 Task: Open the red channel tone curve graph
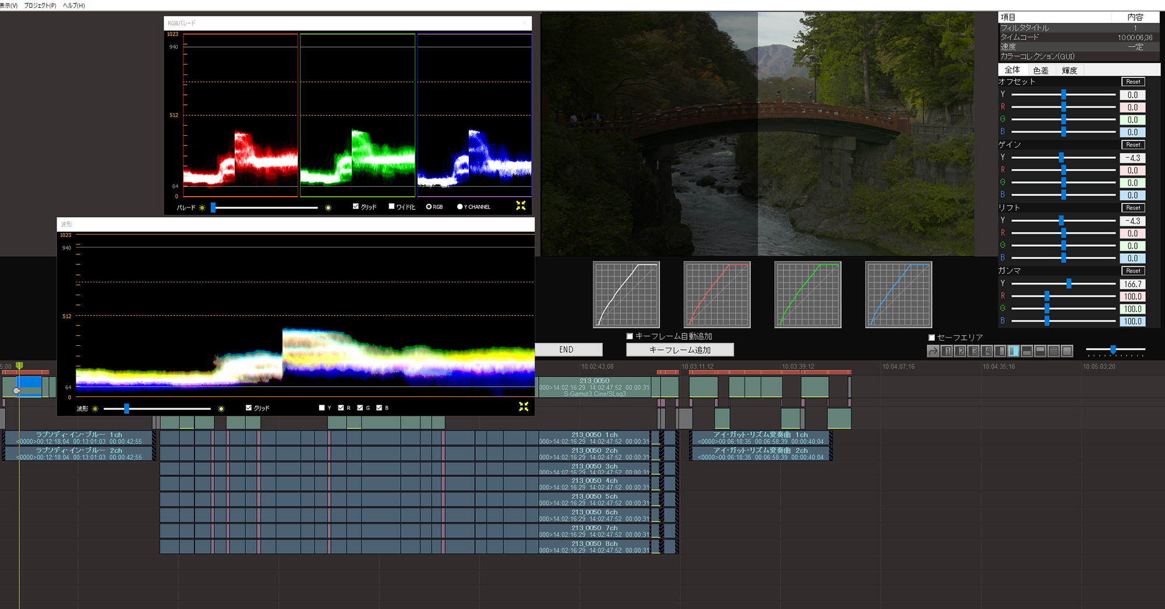[x=717, y=295]
